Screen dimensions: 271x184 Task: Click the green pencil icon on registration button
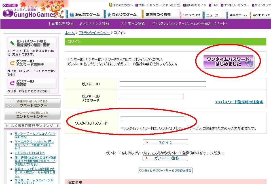pyautogui.click(x=12, y=43)
